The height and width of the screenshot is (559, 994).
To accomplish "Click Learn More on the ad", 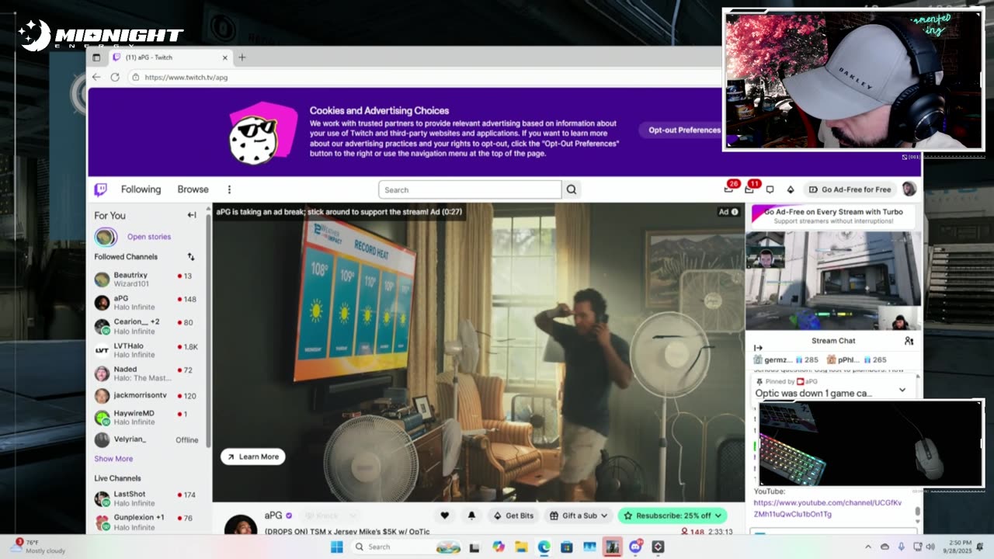I will pos(253,457).
